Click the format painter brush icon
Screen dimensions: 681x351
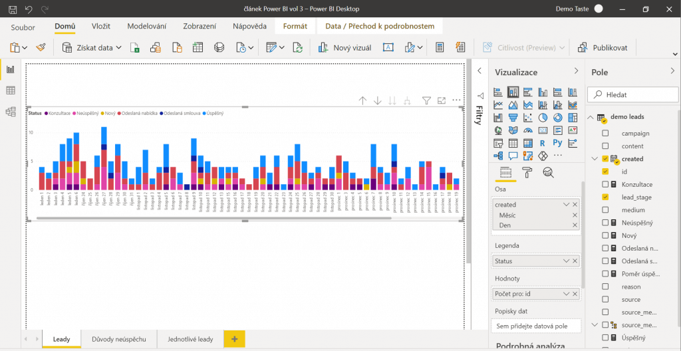pyautogui.click(x=41, y=48)
